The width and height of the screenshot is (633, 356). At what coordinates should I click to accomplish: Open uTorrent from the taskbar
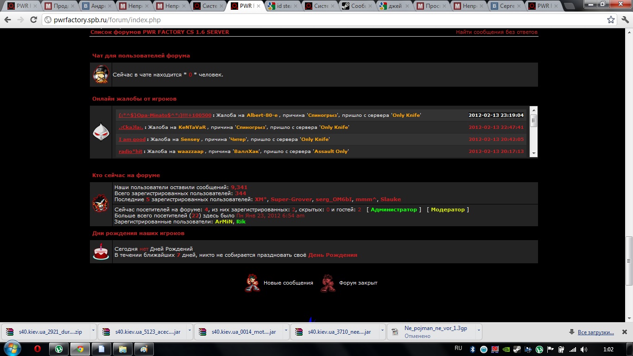tap(59, 349)
